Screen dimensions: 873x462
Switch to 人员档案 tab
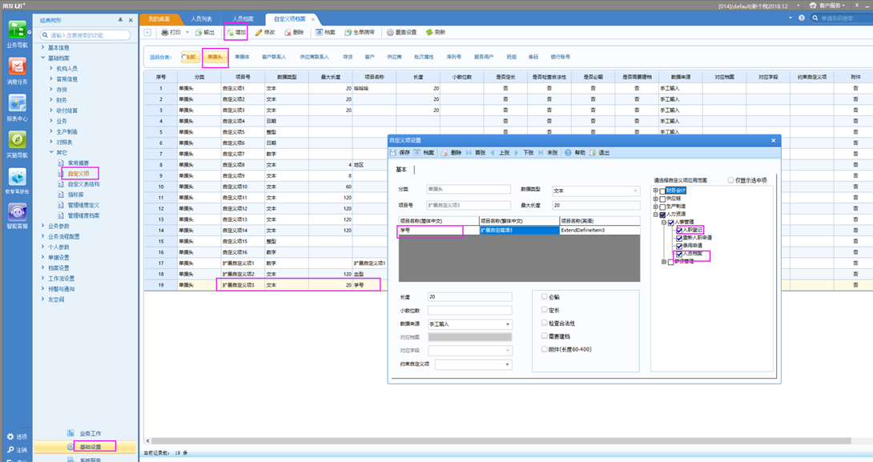point(243,19)
